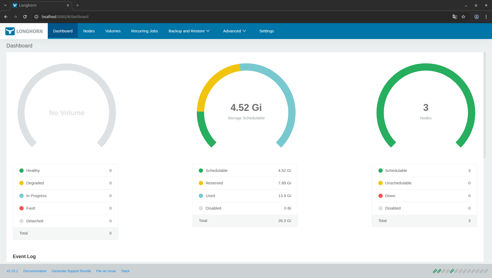This screenshot has width=492, height=278.
Task: Go back with the browser arrow
Action: 6,17
